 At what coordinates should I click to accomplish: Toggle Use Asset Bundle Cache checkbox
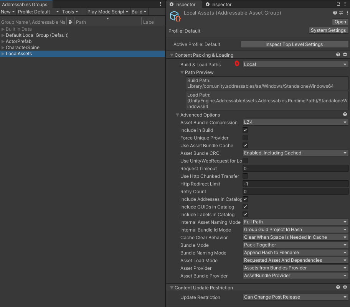[245, 145]
